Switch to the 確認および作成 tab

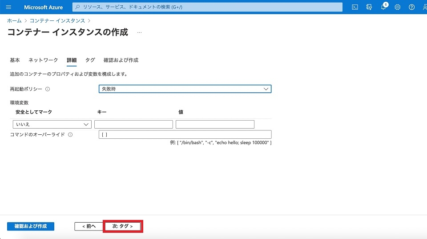(121, 60)
